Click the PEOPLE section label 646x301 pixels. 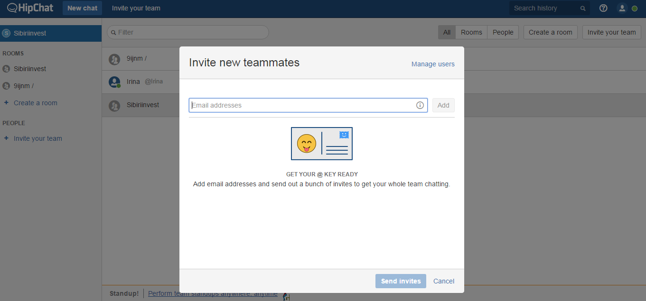point(14,123)
